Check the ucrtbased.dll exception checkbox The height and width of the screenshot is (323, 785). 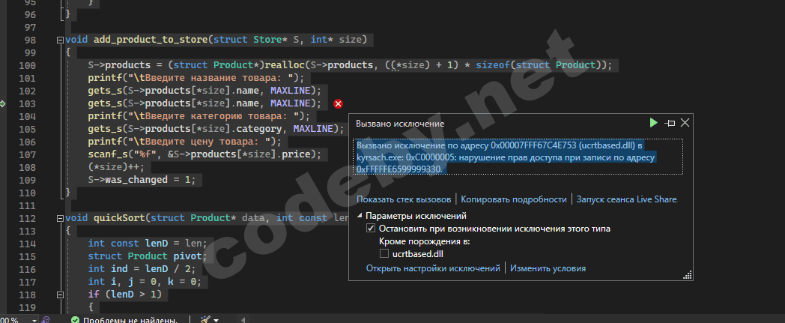pos(384,254)
